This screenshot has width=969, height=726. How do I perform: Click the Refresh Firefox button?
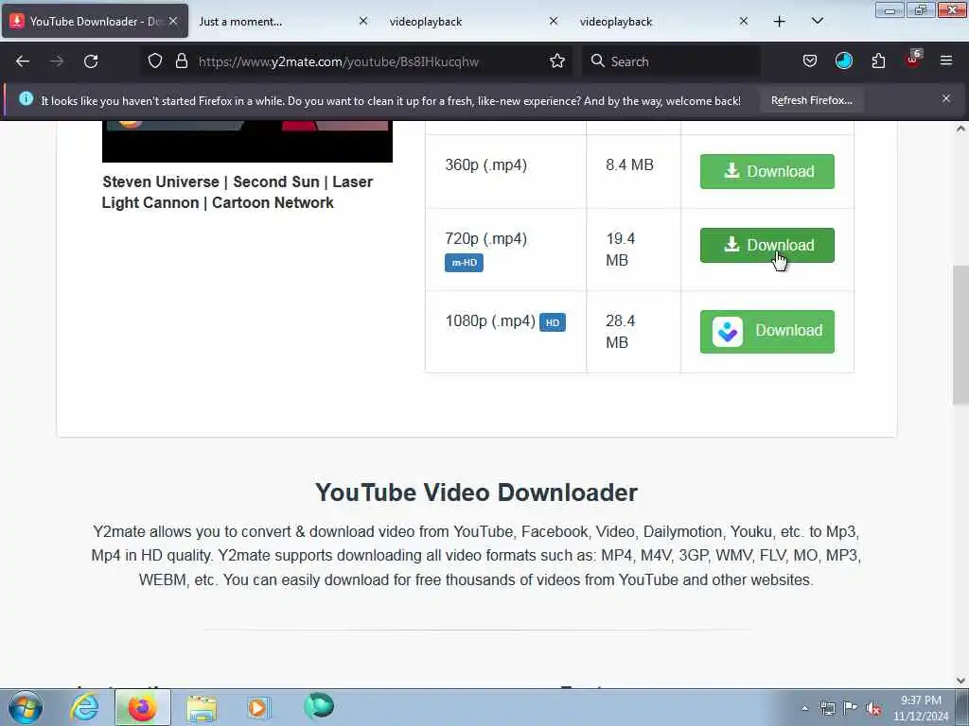pos(811,100)
